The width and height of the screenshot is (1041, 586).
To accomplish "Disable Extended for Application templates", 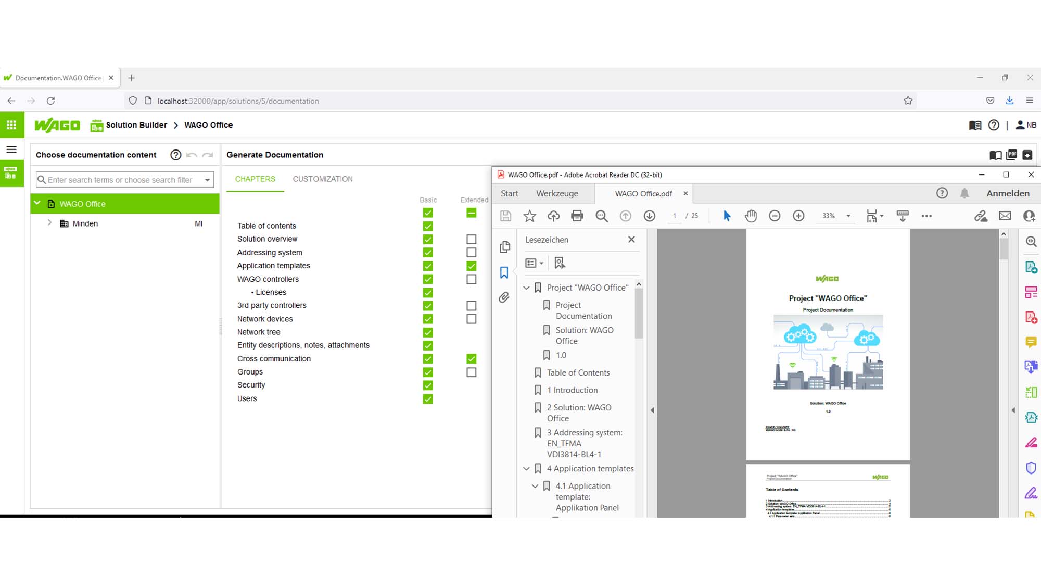I will 472,266.
